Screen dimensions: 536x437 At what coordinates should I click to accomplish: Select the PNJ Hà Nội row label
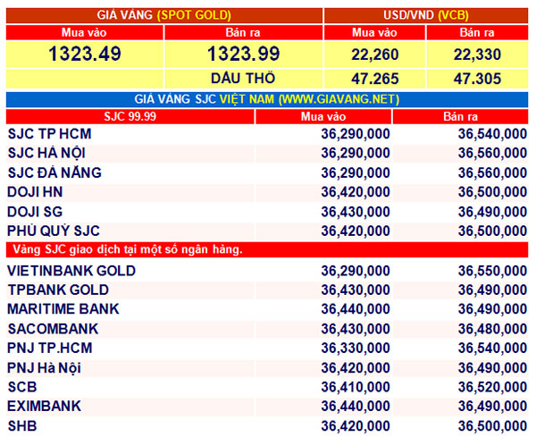(44, 368)
